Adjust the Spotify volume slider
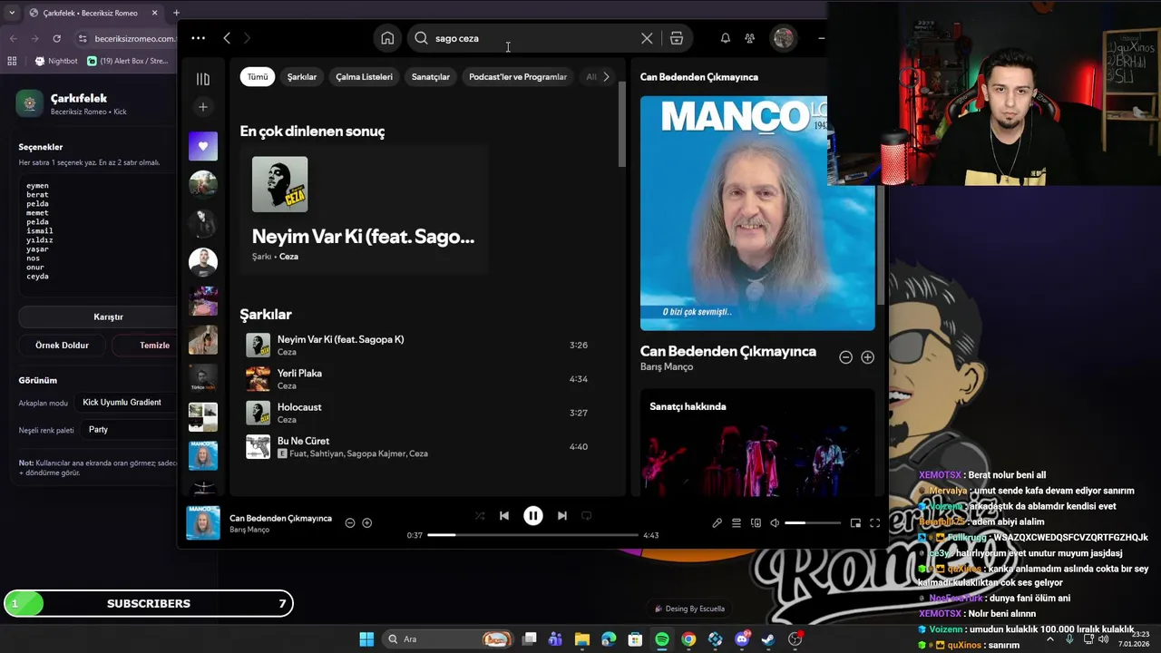Viewport: 1161px width, 653px height. pyautogui.click(x=813, y=523)
